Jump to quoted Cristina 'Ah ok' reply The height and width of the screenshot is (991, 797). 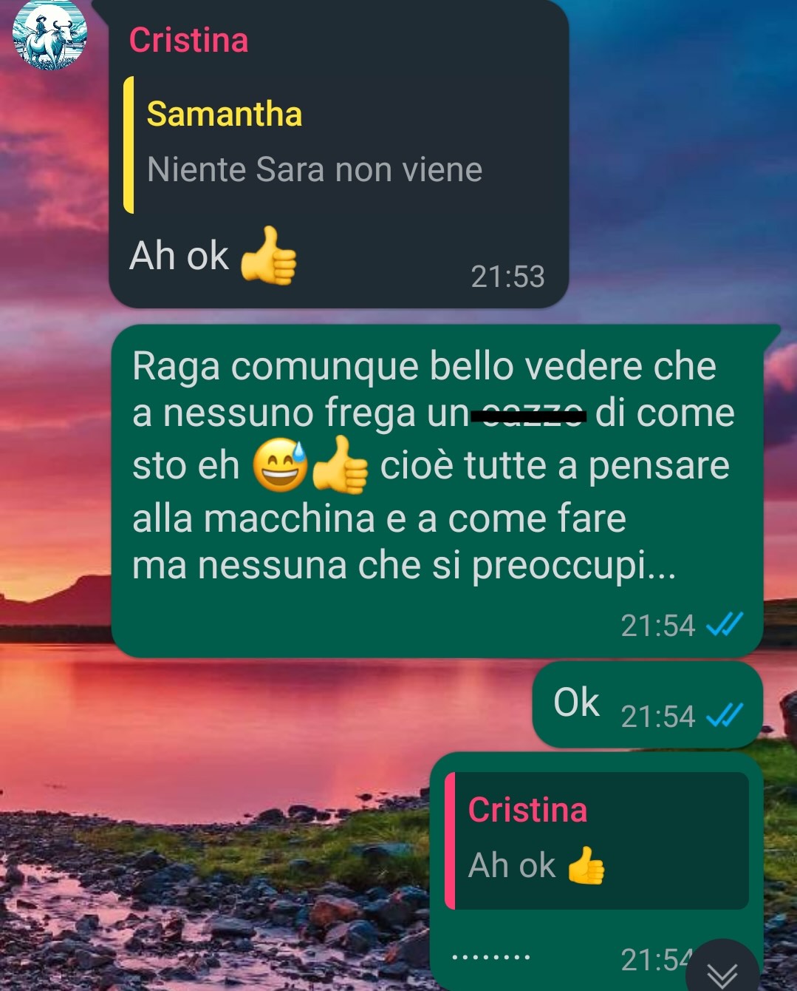click(597, 841)
